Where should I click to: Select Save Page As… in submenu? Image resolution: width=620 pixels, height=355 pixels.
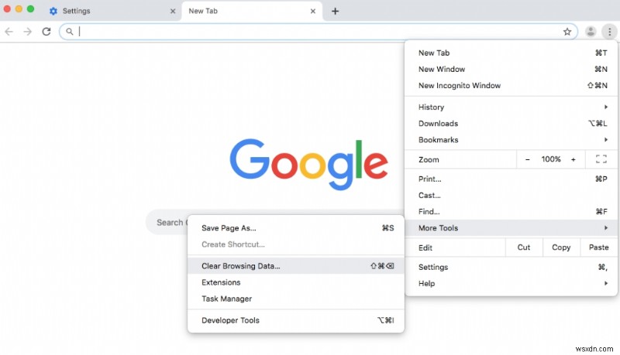point(296,228)
